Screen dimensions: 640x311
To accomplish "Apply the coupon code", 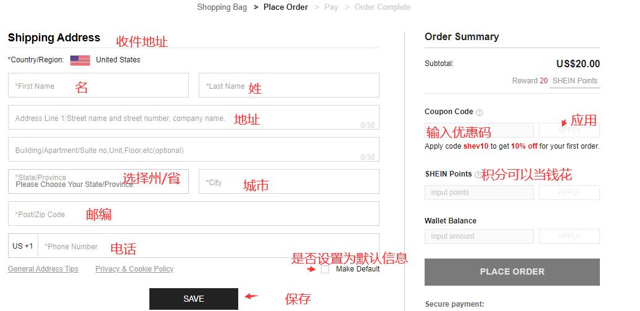I will tap(568, 130).
